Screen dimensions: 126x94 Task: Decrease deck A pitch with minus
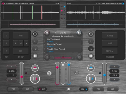(12, 79)
